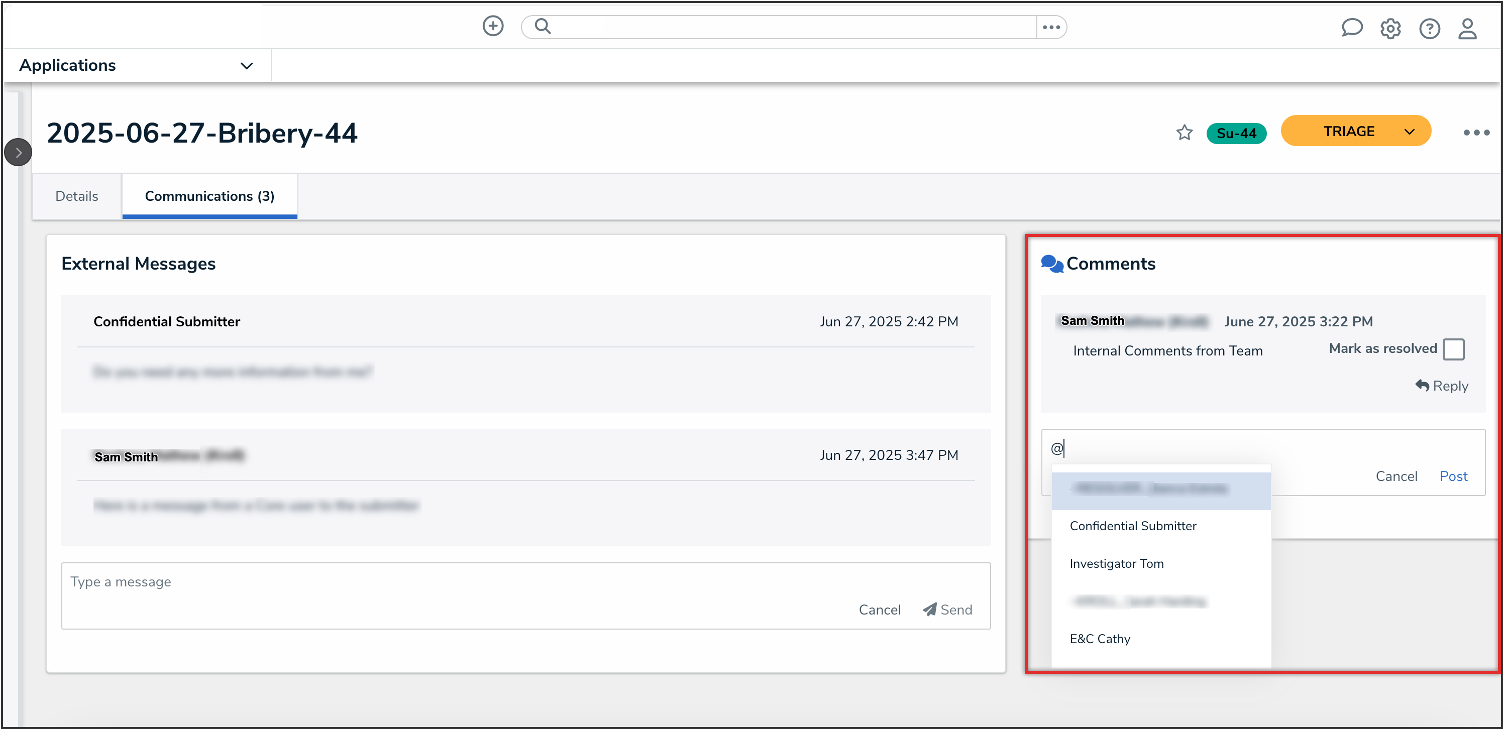Image resolution: width=1503 pixels, height=729 pixels.
Task: Click Post to submit the comment
Action: (1453, 476)
